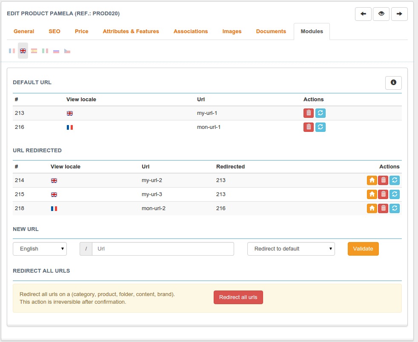Open the Default URL info button
418x342 pixels.
393,83
